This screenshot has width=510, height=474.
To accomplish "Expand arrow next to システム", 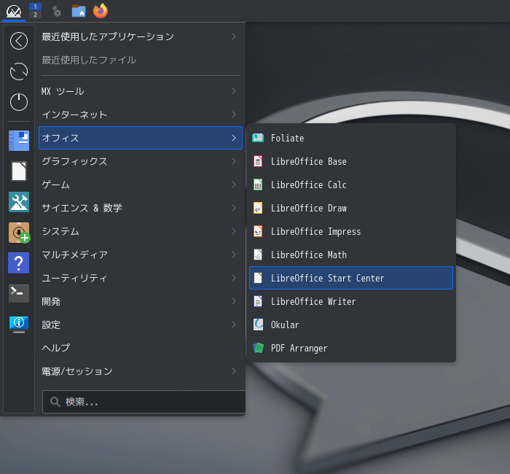I will pos(234,231).
